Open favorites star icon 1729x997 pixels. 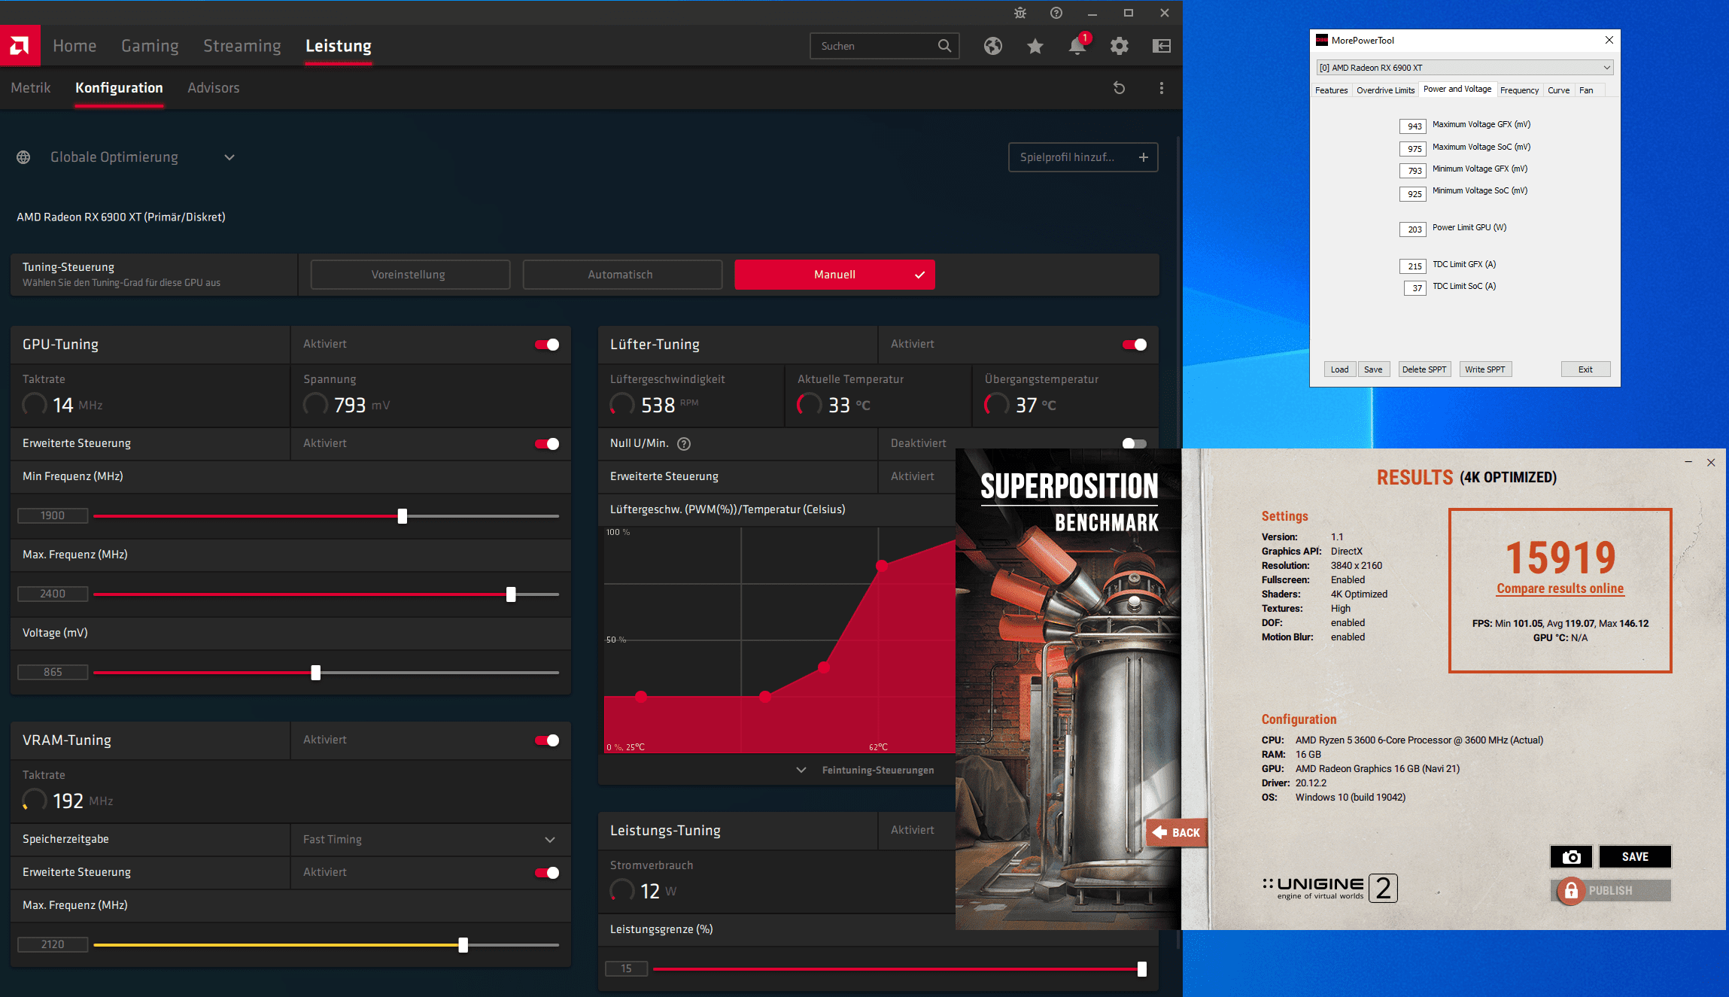[x=1035, y=46]
